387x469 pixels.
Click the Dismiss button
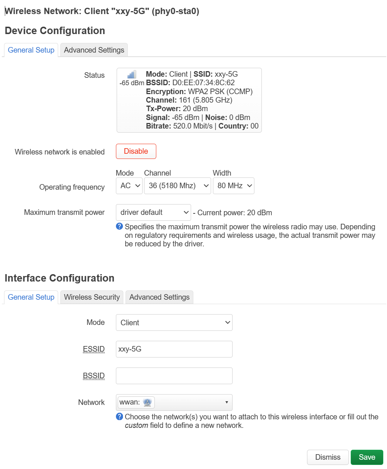pyautogui.click(x=328, y=457)
